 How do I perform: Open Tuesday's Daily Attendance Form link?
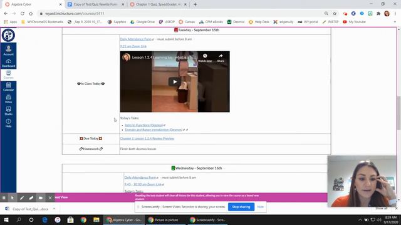(137, 39)
